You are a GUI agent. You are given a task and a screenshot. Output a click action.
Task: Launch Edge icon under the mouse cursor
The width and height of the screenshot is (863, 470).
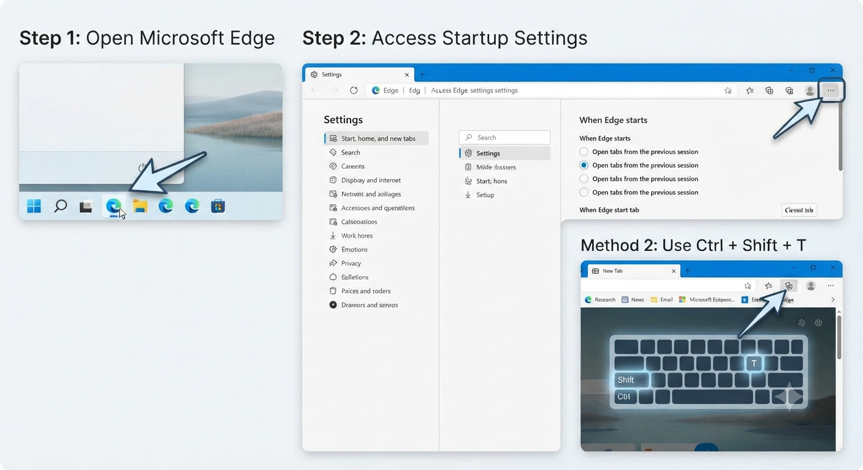tap(113, 206)
